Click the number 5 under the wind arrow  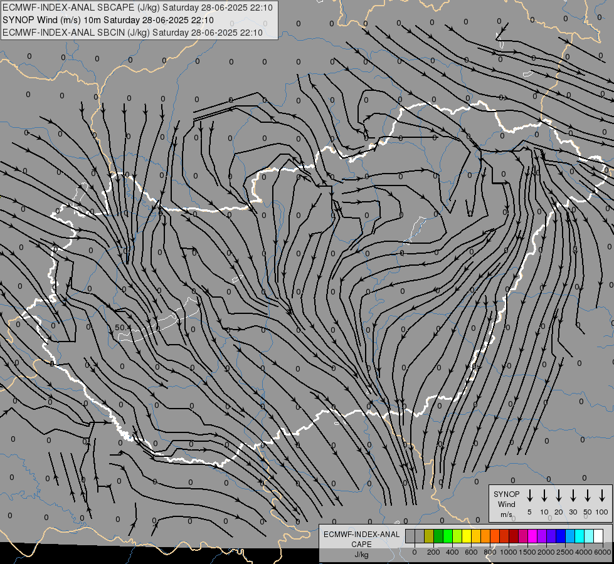[529, 512]
